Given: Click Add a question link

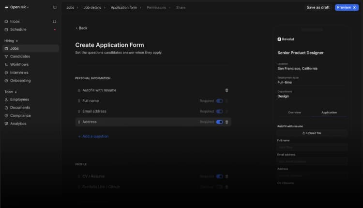Looking at the screenshot, I should click(x=93, y=137).
